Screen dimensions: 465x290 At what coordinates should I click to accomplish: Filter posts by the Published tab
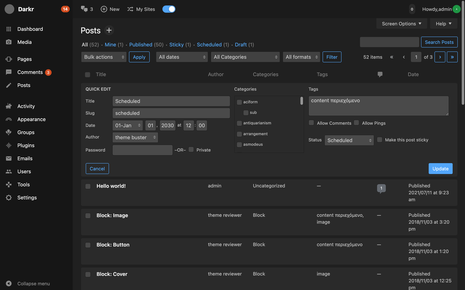coord(141,45)
